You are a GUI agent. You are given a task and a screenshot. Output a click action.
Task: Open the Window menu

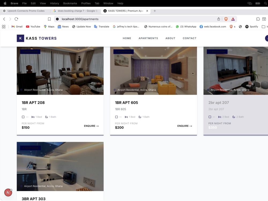108,3
